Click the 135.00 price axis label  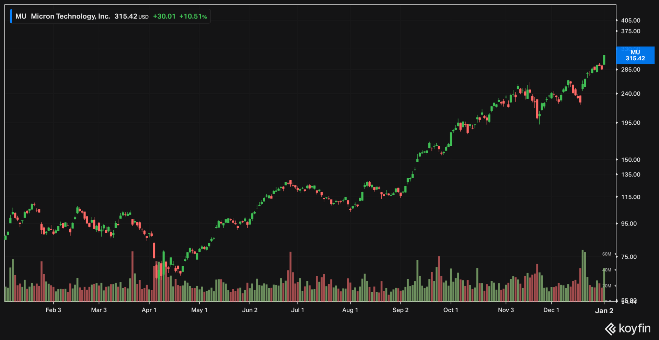pos(631,174)
